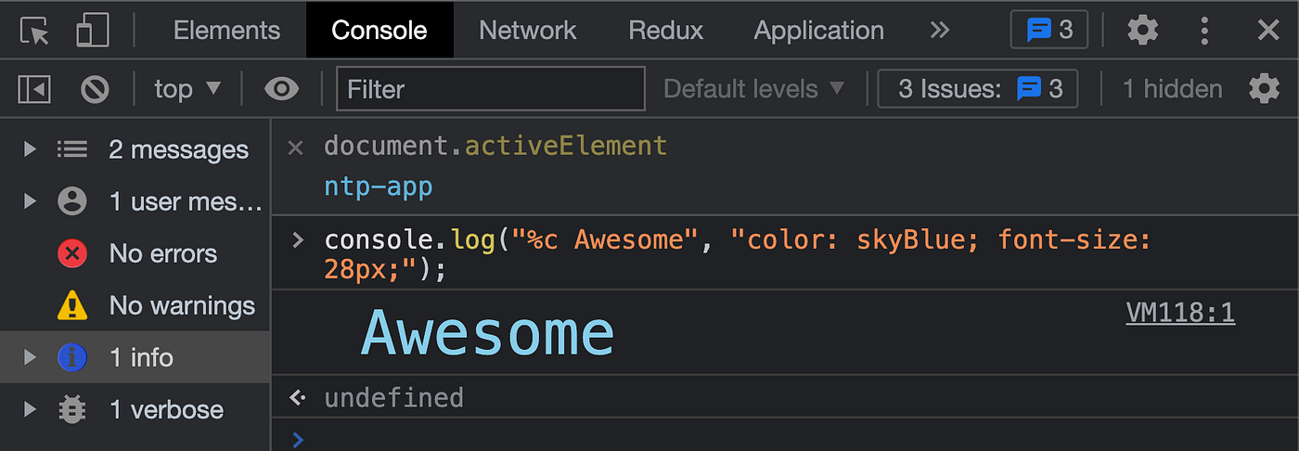Open the Default levels dropdown
This screenshot has height=451, width=1299.
pyautogui.click(x=754, y=89)
